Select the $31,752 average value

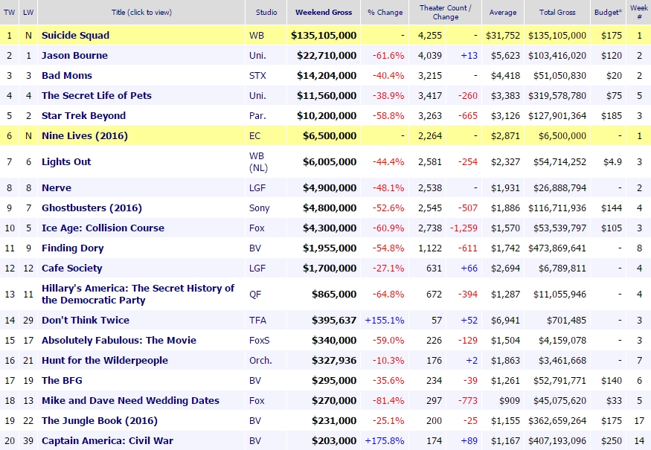tap(503, 35)
